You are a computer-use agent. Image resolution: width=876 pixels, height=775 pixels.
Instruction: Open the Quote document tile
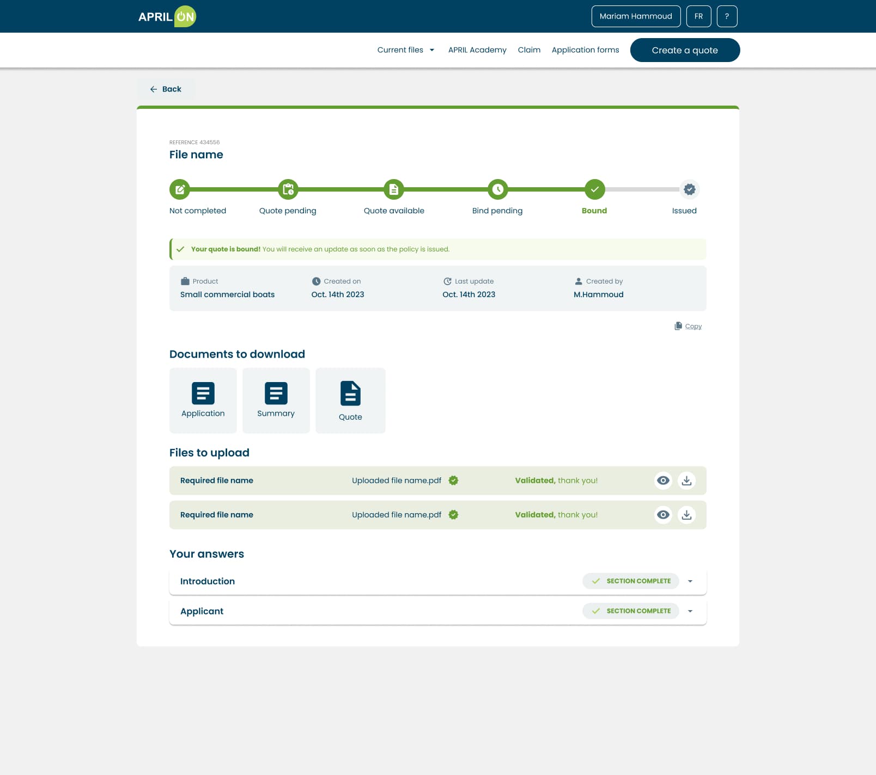(350, 401)
